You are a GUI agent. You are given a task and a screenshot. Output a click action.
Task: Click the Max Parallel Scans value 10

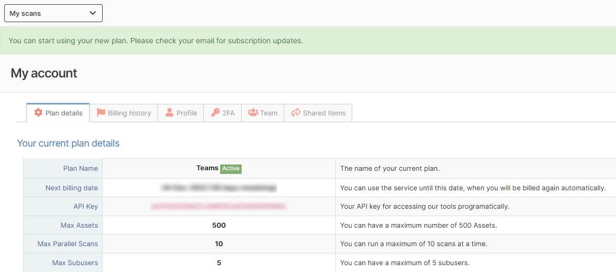(219, 244)
